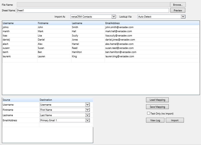This screenshot has width=201, height=145.
Task: Select the 'John' first name cell
Action: coord(54,27)
